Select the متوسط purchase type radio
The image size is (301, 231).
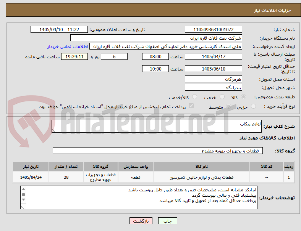229,106
